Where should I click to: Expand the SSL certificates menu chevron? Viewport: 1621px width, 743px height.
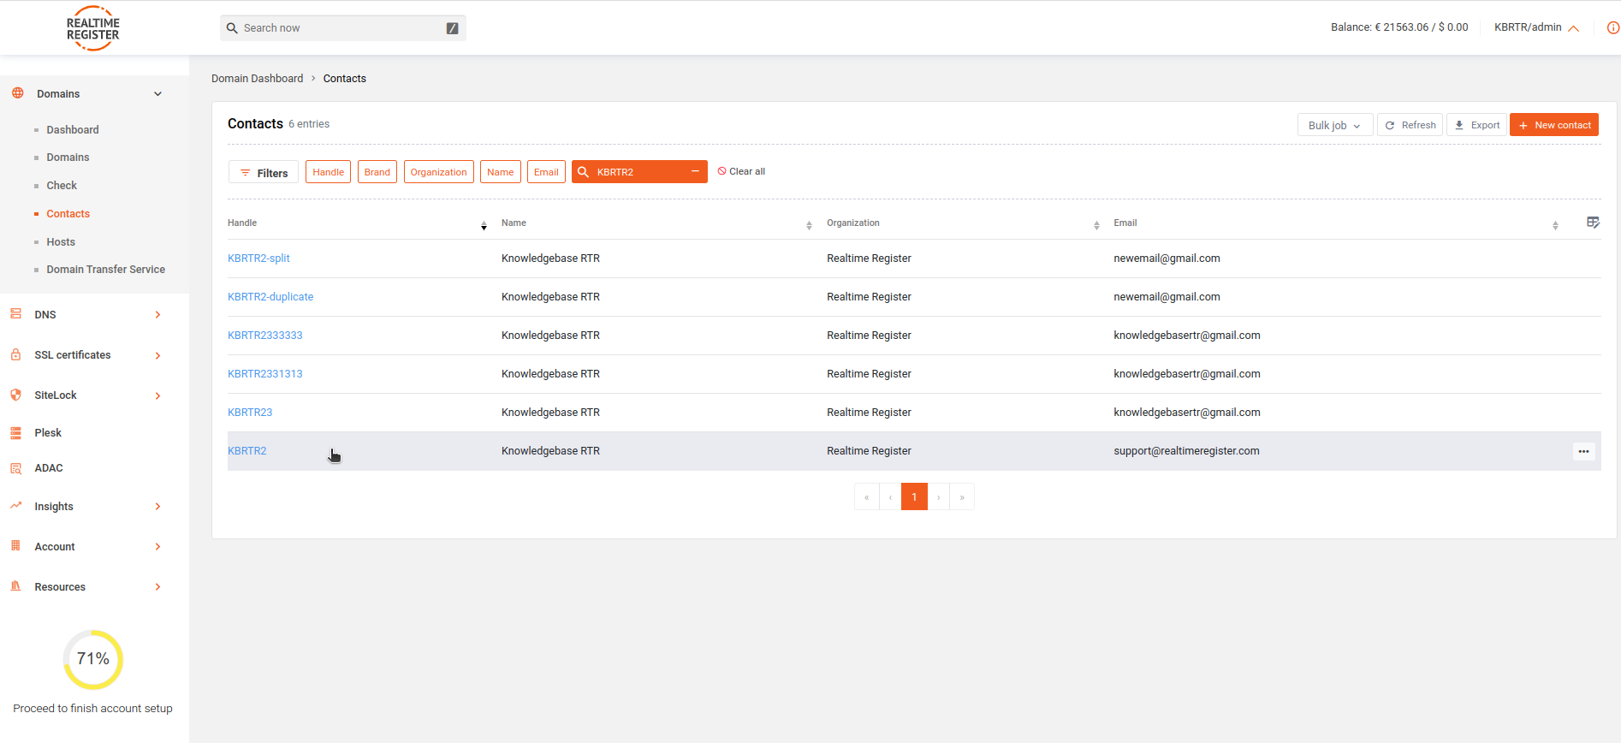point(157,355)
